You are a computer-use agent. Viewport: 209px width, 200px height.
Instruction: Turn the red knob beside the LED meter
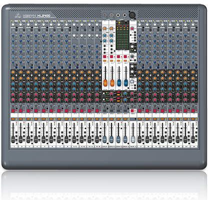(x=132, y=29)
